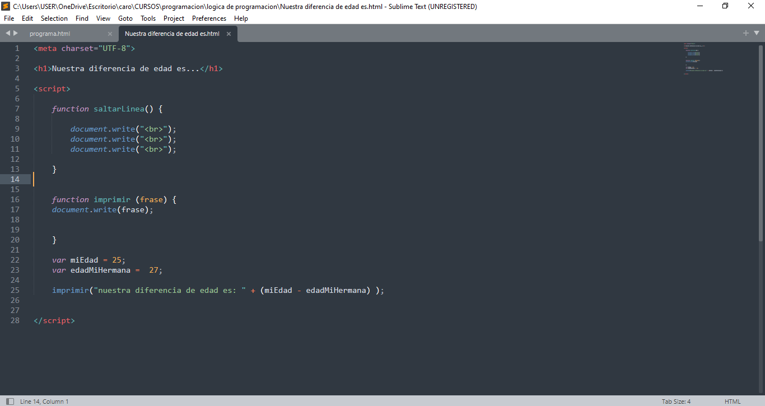Click line number 1 in the gutter
This screenshot has width=765, height=406.
click(x=17, y=48)
